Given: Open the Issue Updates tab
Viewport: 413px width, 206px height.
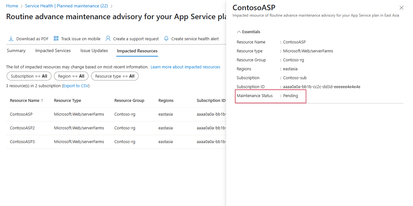Looking at the screenshot, I should click(94, 51).
